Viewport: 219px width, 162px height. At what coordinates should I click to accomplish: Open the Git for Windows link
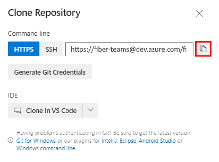tap(36, 141)
